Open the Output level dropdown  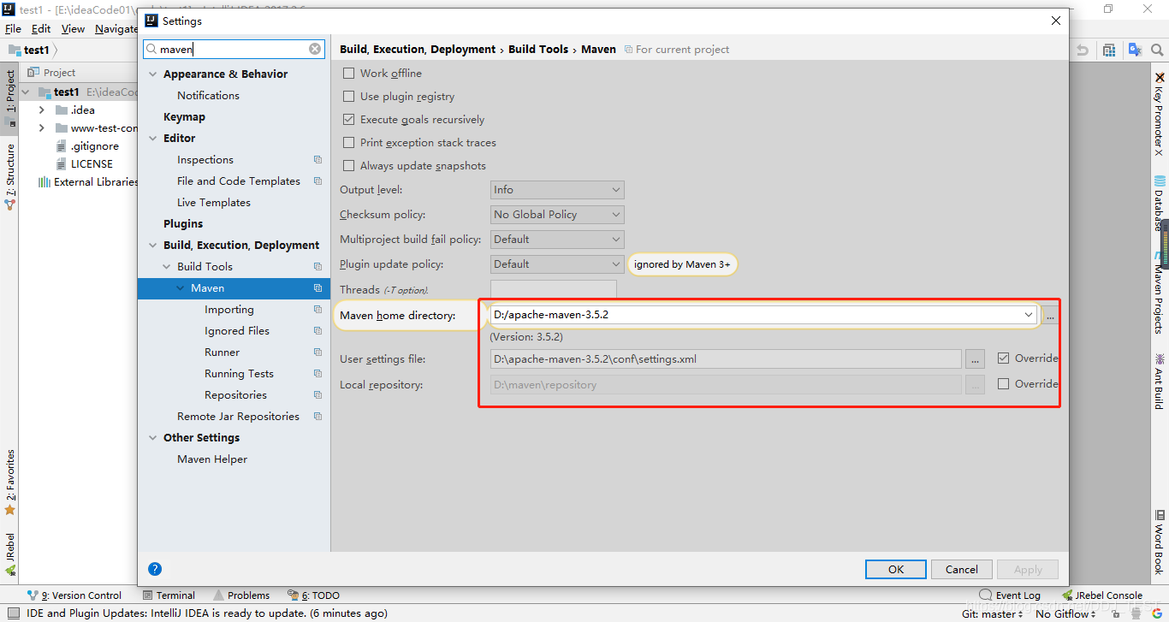(x=557, y=190)
